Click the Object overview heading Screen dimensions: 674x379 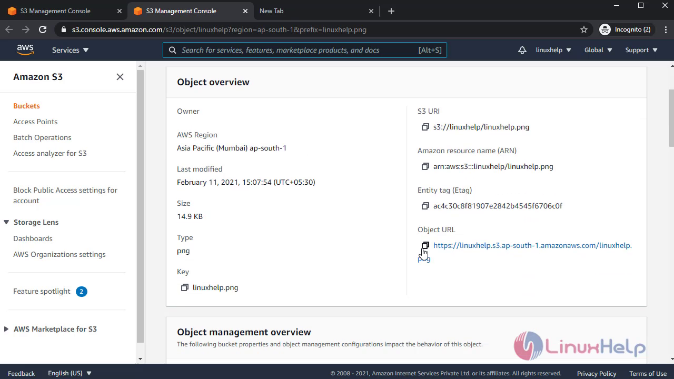213,82
